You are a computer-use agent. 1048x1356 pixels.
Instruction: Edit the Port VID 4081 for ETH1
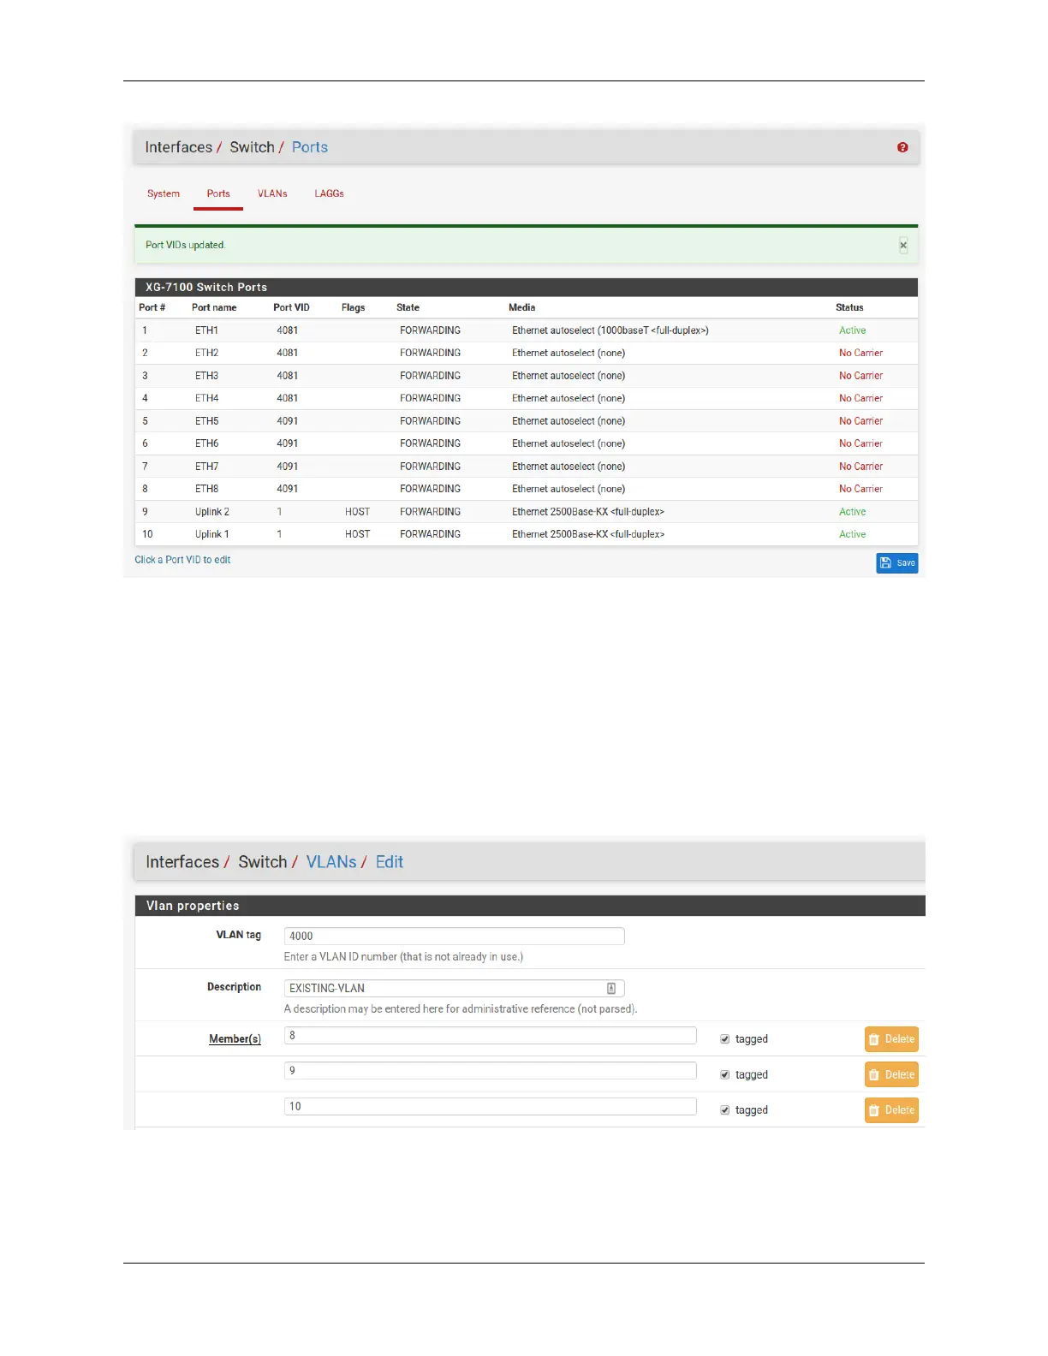[x=288, y=330]
